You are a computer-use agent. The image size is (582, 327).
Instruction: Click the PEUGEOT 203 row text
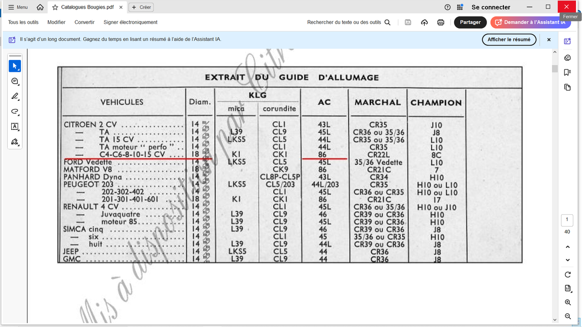pyautogui.click(x=88, y=184)
